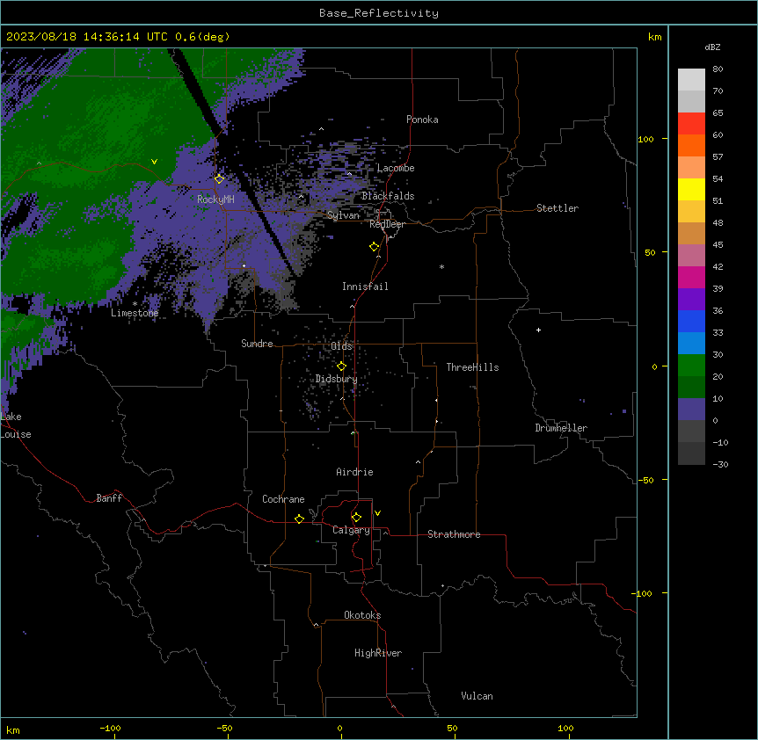Click the Calgary city label
Screen dimensions: 758x740
[351, 530]
